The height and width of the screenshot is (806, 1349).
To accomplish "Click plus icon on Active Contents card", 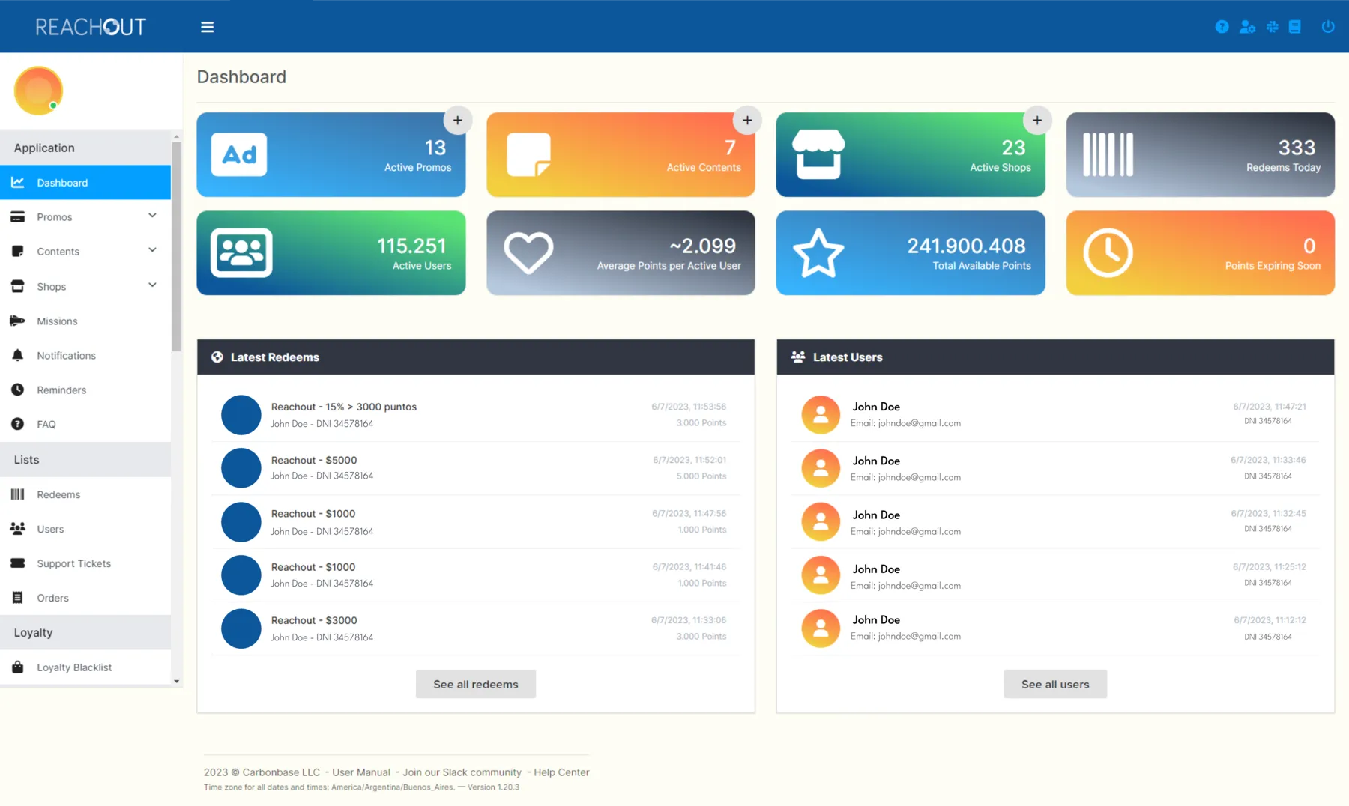I will click(747, 120).
